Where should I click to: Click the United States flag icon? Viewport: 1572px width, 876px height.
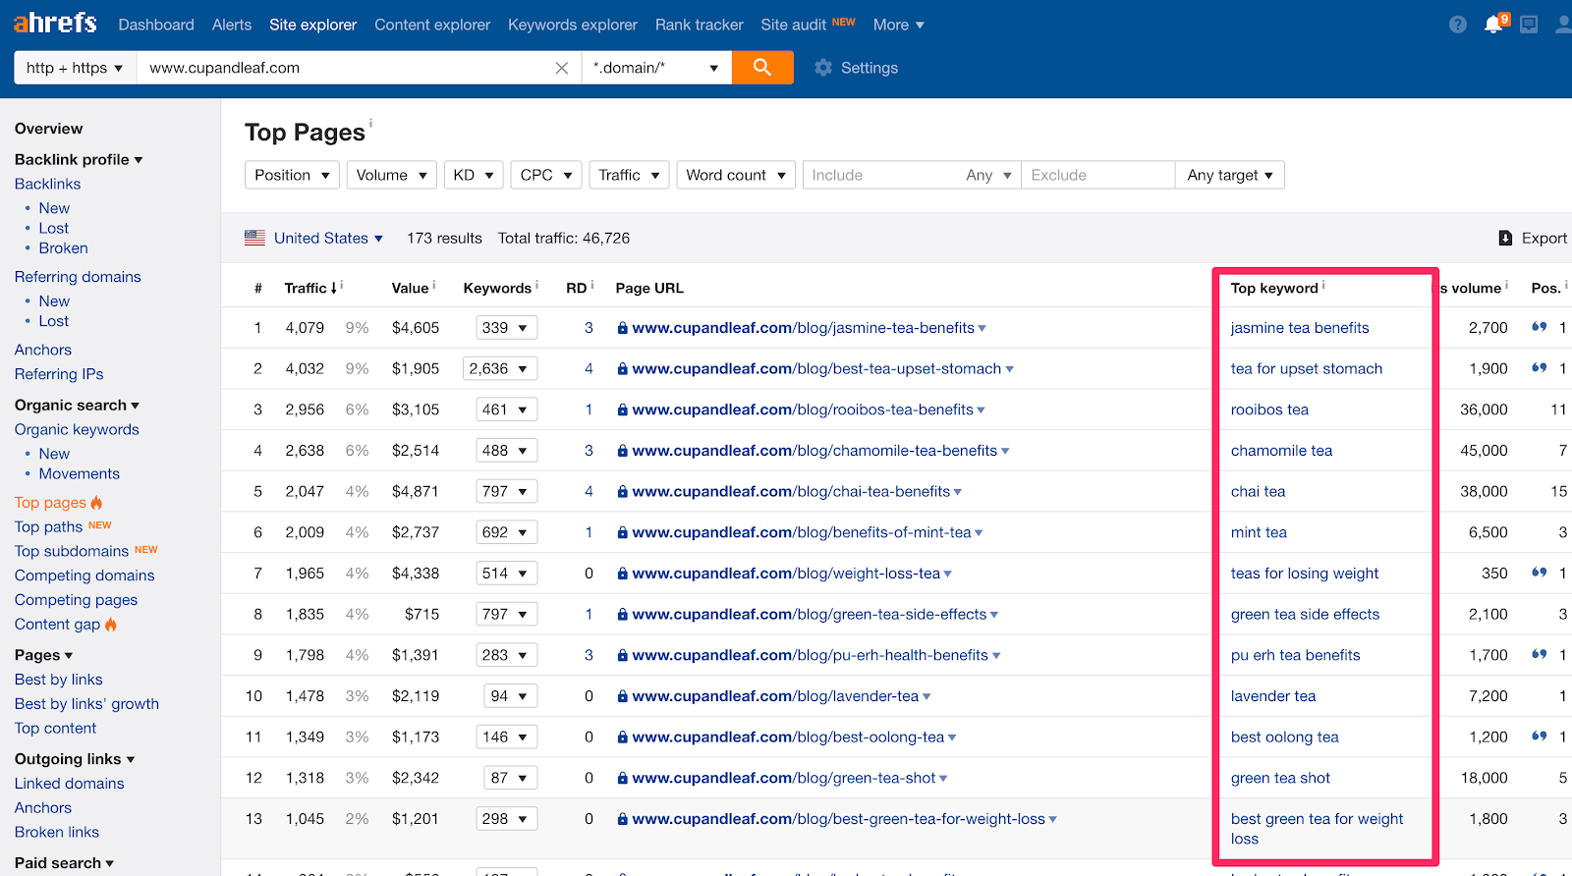coord(254,238)
